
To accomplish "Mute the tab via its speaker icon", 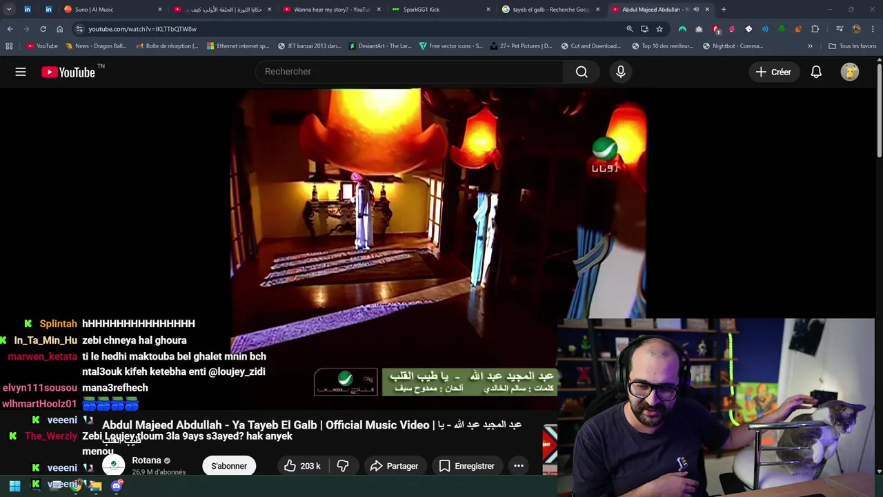I will pyautogui.click(x=696, y=10).
